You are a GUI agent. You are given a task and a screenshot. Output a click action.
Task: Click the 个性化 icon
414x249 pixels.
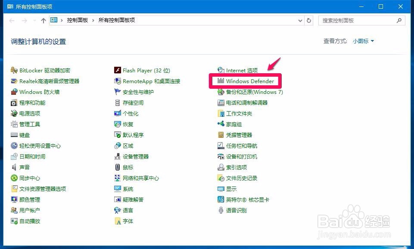pos(118,114)
